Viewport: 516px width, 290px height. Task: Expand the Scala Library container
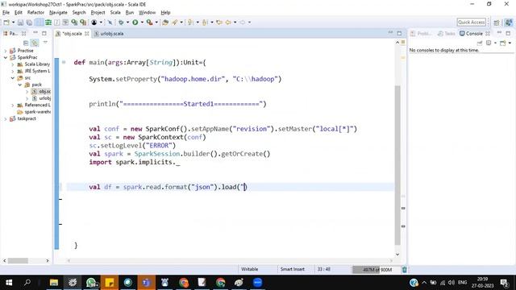[x=13, y=64]
